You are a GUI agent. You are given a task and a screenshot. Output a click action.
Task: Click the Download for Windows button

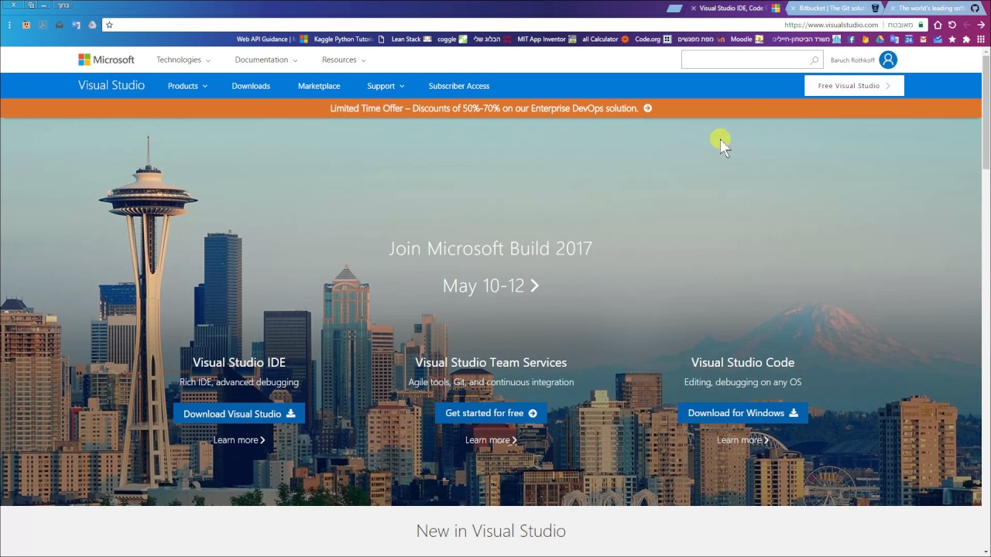(x=742, y=413)
